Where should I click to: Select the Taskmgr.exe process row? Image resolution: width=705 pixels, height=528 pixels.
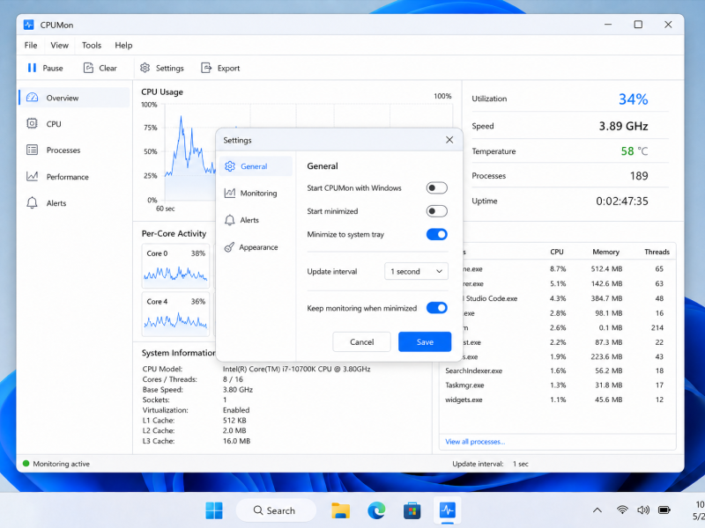coord(558,385)
